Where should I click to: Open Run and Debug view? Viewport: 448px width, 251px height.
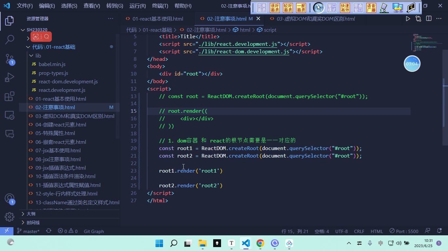point(10,77)
